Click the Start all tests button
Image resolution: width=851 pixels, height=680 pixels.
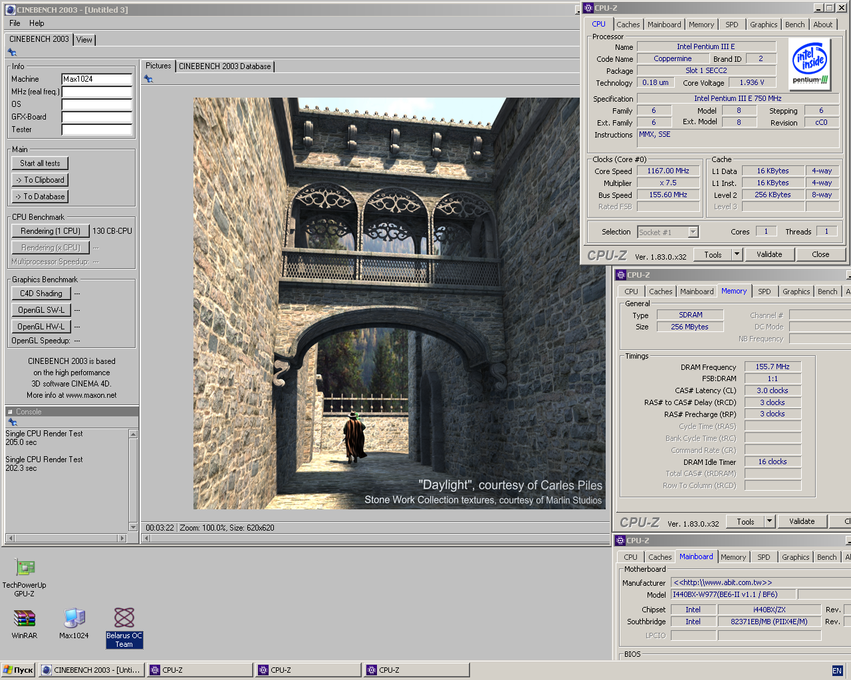click(40, 163)
